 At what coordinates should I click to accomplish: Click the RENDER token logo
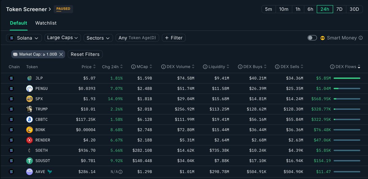29,140
